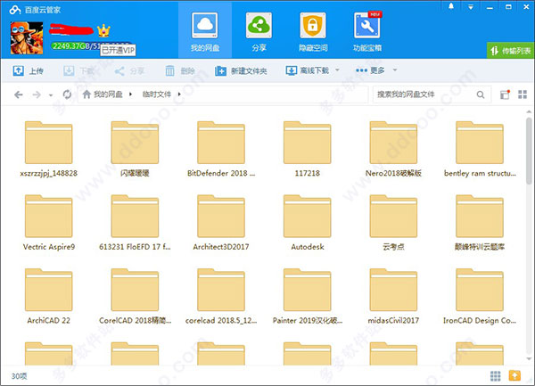The height and width of the screenshot is (386, 535).
Task: Click the 上传 upload button
Action: tap(28, 71)
